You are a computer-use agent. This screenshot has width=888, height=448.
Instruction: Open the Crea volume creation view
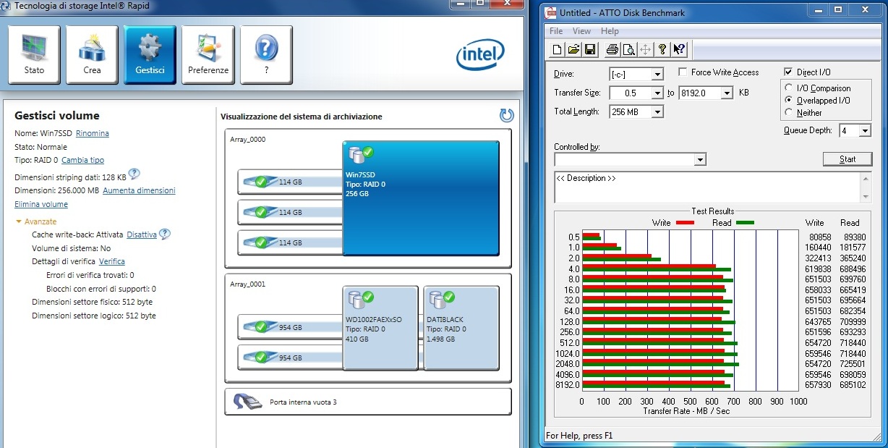(x=92, y=55)
